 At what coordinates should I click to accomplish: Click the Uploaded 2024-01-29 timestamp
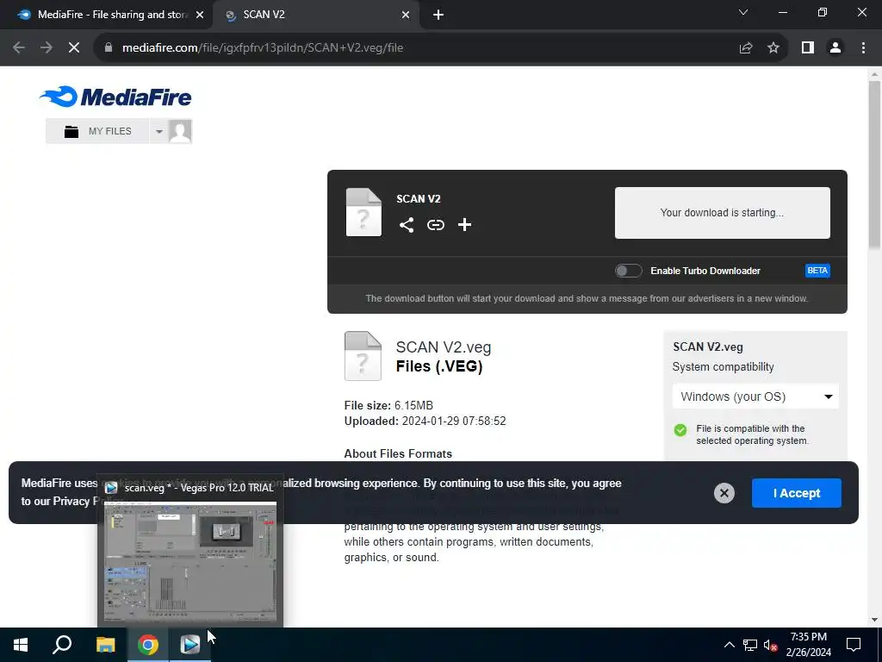(x=425, y=421)
